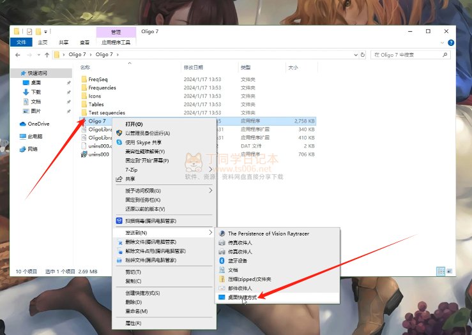
Task: Click the blue help question mark icon
Action: pos(451,43)
